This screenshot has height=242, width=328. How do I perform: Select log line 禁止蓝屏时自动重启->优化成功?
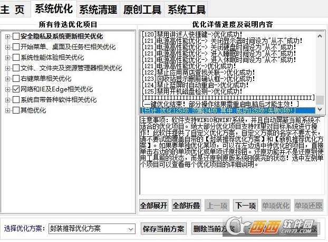(195, 85)
